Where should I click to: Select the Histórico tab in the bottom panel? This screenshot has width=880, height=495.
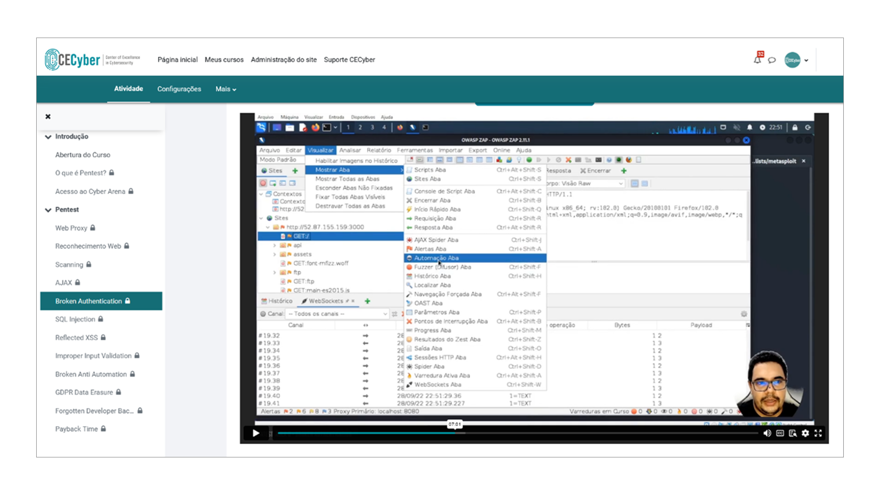click(x=277, y=301)
